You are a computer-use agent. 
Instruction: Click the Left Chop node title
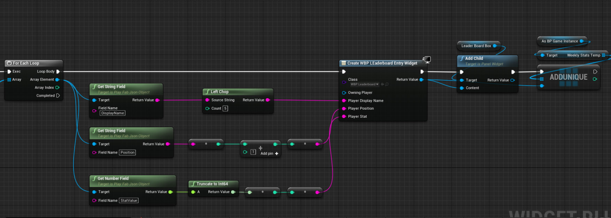220,92
